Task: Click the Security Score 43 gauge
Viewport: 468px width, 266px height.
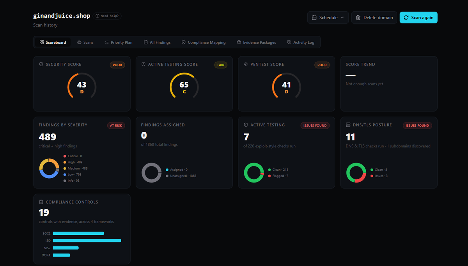Action: 82,86
